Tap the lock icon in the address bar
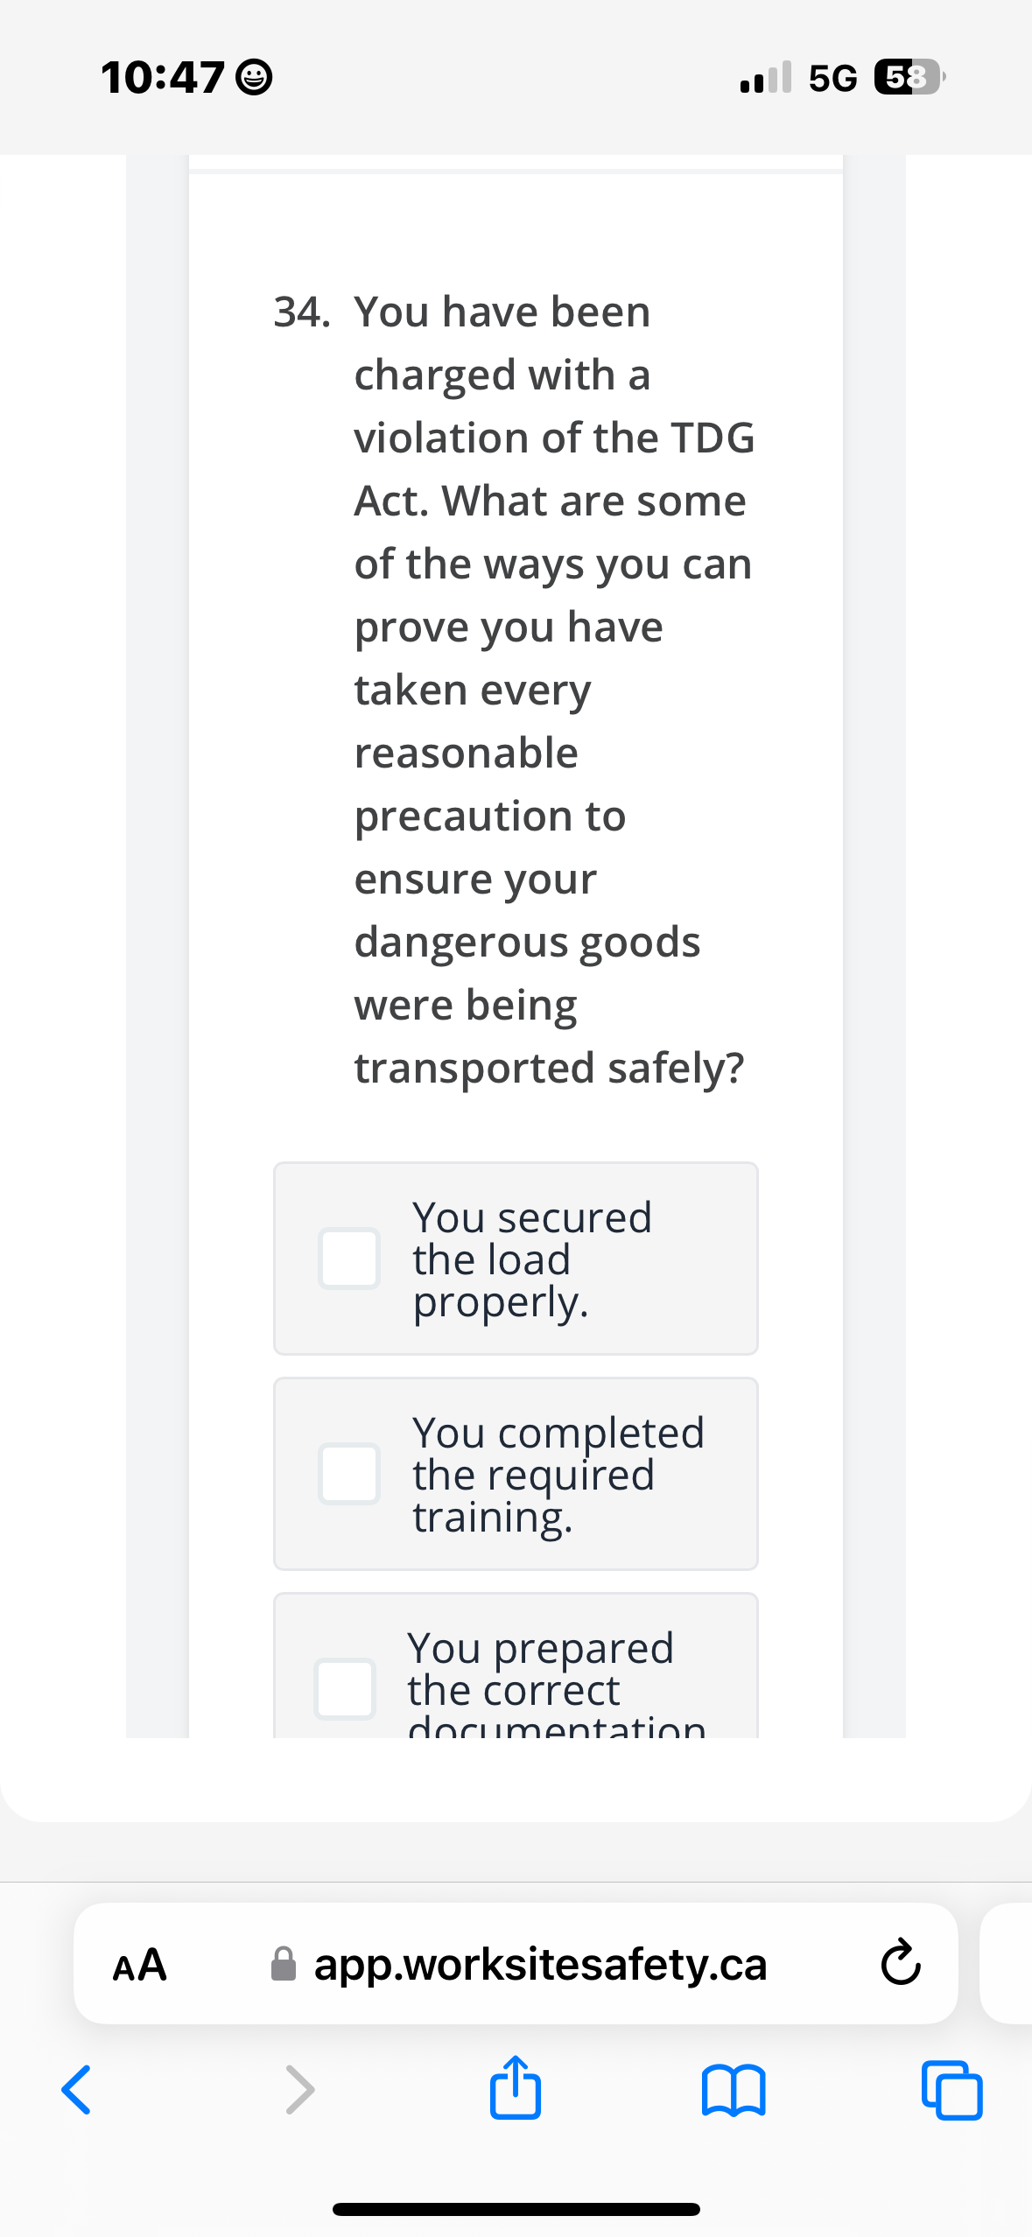The width and height of the screenshot is (1032, 2237). click(x=284, y=1963)
